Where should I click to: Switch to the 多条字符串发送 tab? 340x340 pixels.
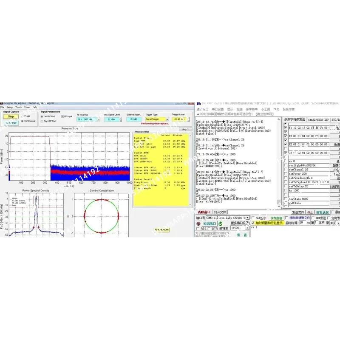[295, 119]
